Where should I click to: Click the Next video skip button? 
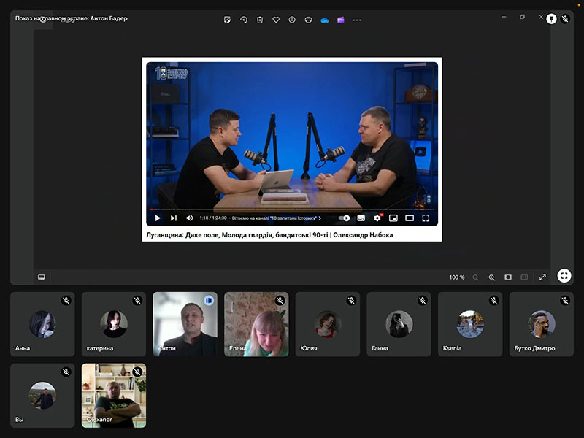pyautogui.click(x=173, y=218)
